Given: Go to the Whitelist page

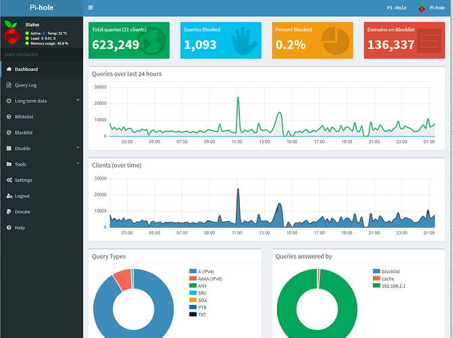Looking at the screenshot, I should tap(42, 117).
